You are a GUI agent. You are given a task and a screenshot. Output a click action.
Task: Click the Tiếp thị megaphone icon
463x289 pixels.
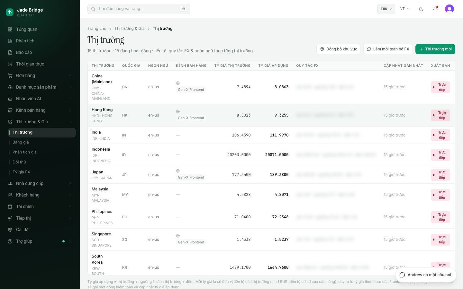(x=10, y=218)
